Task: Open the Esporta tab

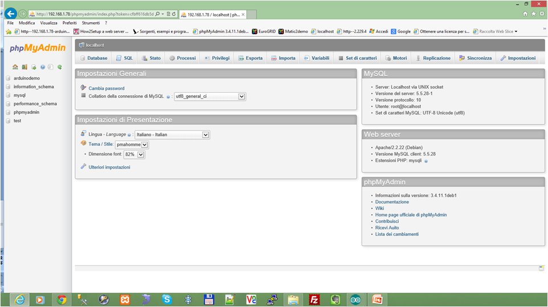Action: coord(250,58)
